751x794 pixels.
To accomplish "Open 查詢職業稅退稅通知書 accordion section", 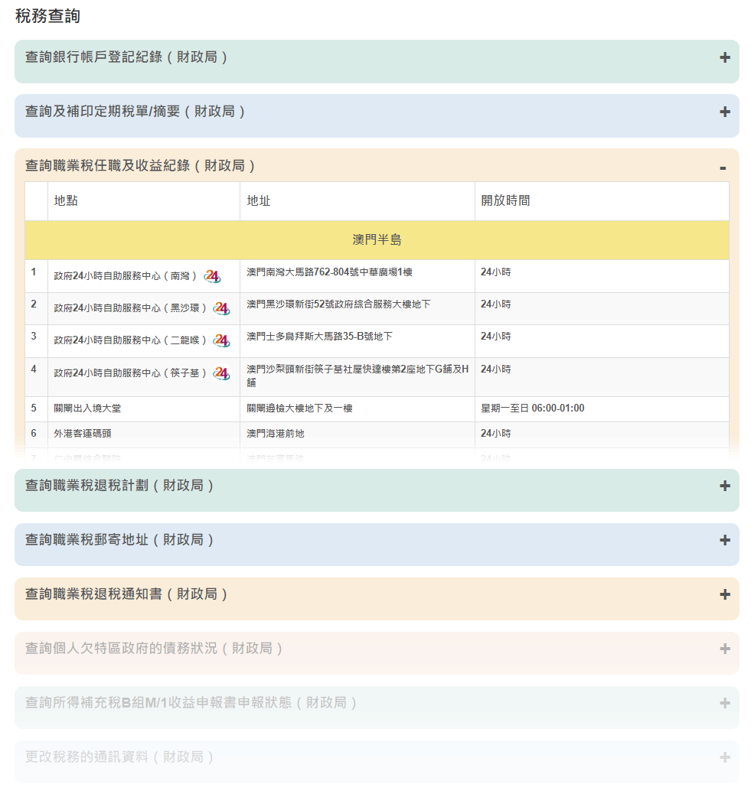I will point(126,594).
